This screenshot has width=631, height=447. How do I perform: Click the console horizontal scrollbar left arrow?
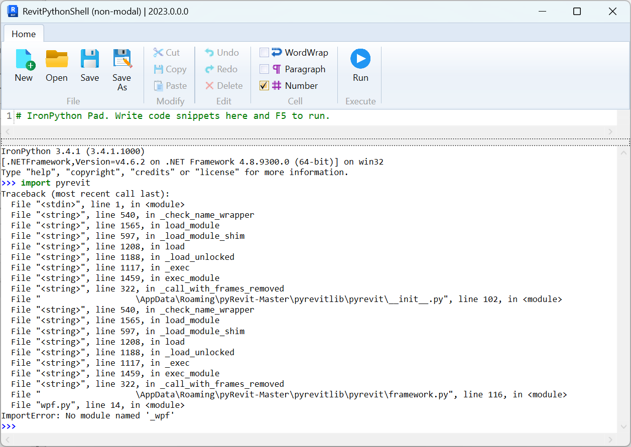pyautogui.click(x=7, y=439)
